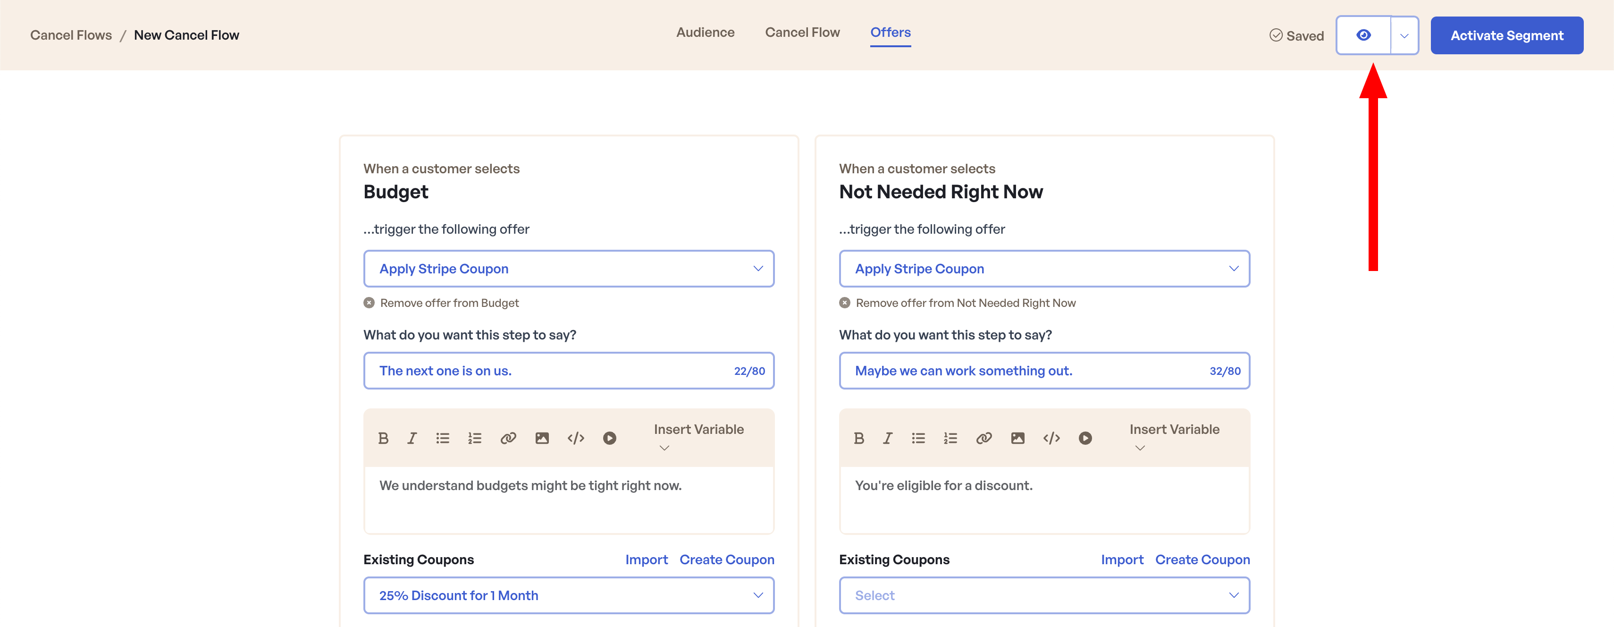The image size is (1614, 627).
Task: Toggle bold in Budget offer editor
Action: pos(384,438)
